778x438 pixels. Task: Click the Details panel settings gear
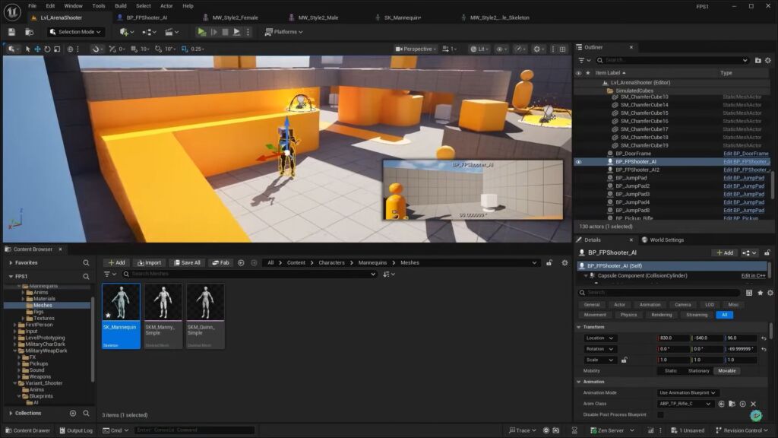[x=770, y=293]
